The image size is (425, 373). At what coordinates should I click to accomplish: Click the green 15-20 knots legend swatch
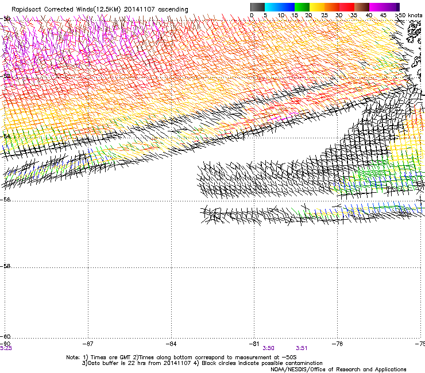pos(302,7)
